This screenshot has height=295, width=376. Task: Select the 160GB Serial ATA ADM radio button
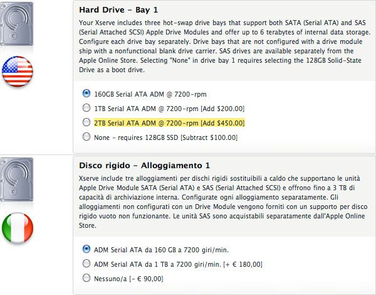[86, 93]
